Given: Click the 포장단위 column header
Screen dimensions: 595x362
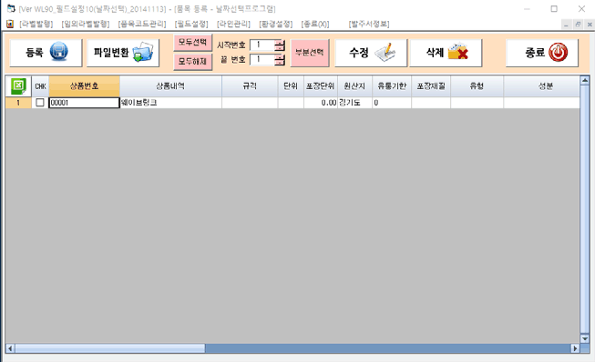Looking at the screenshot, I should [321, 86].
